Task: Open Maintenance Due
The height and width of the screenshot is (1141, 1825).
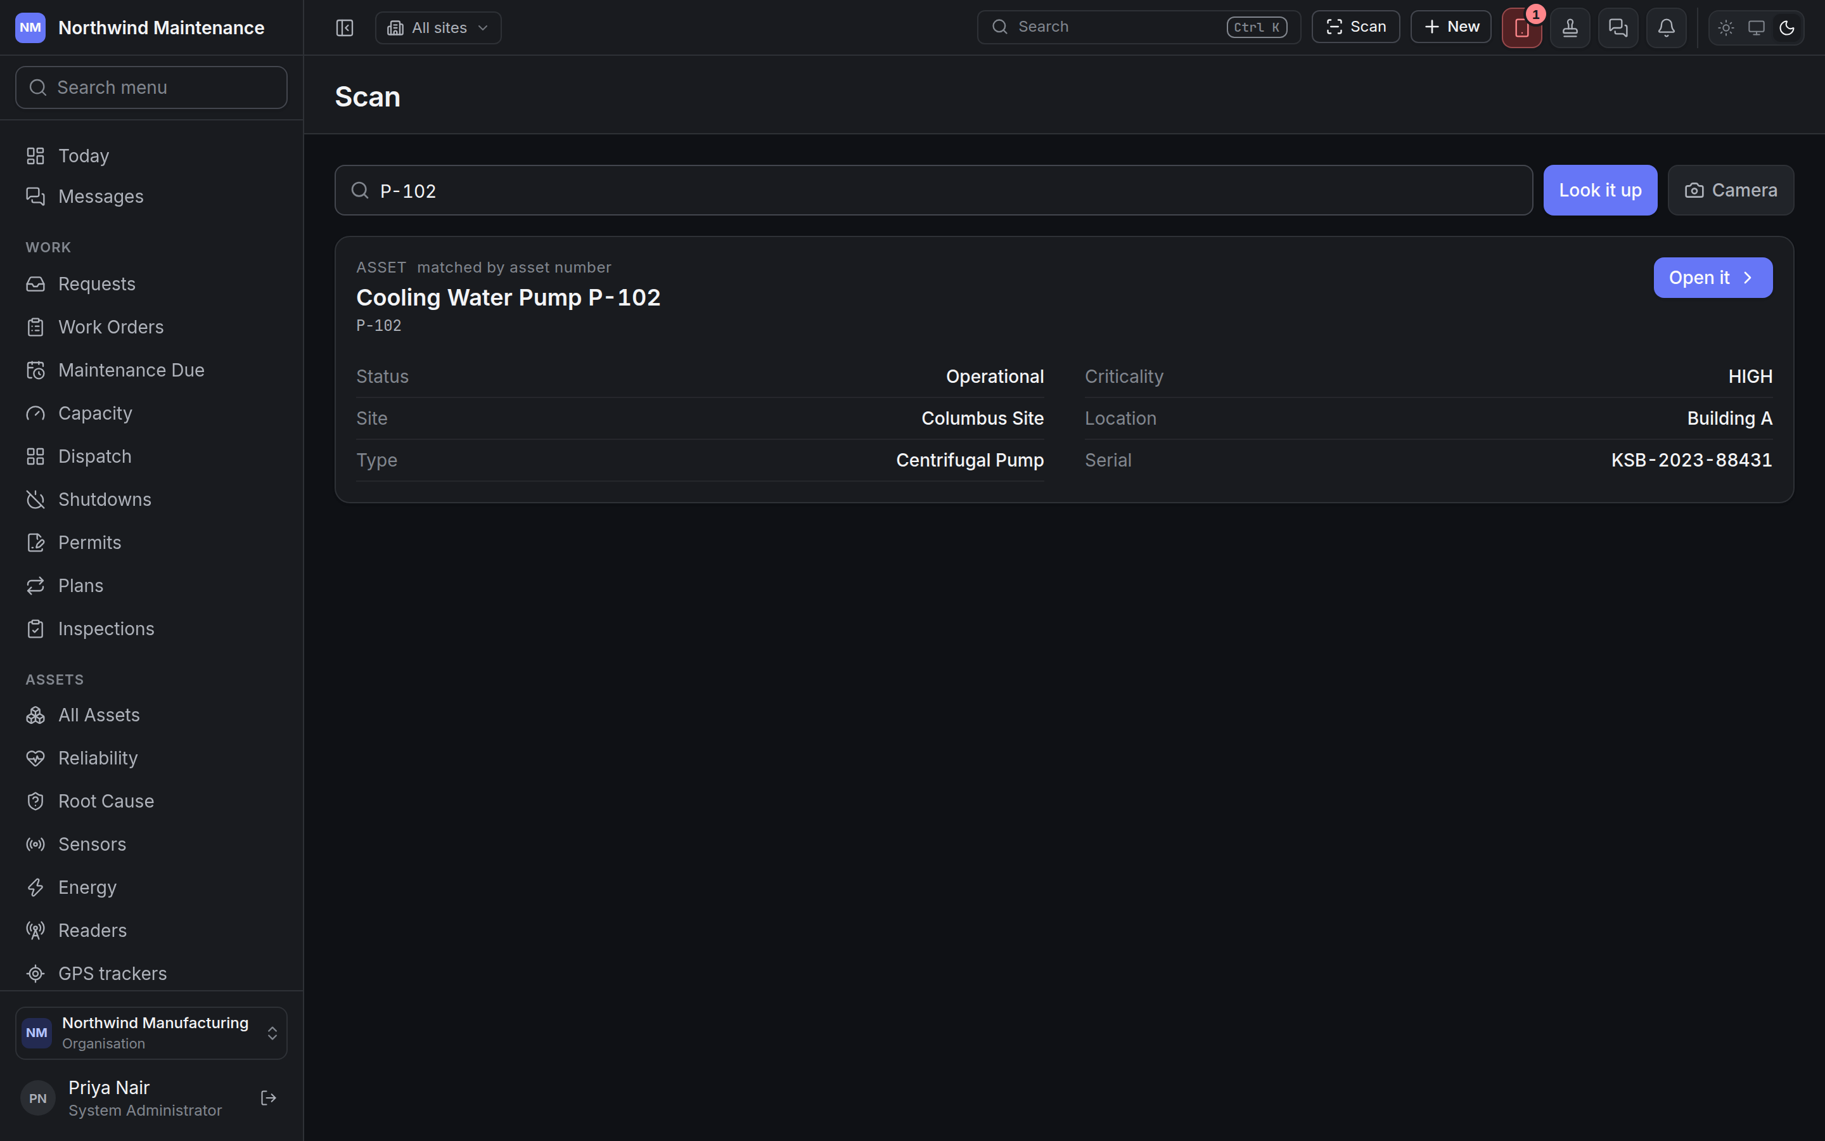Action: [151, 370]
